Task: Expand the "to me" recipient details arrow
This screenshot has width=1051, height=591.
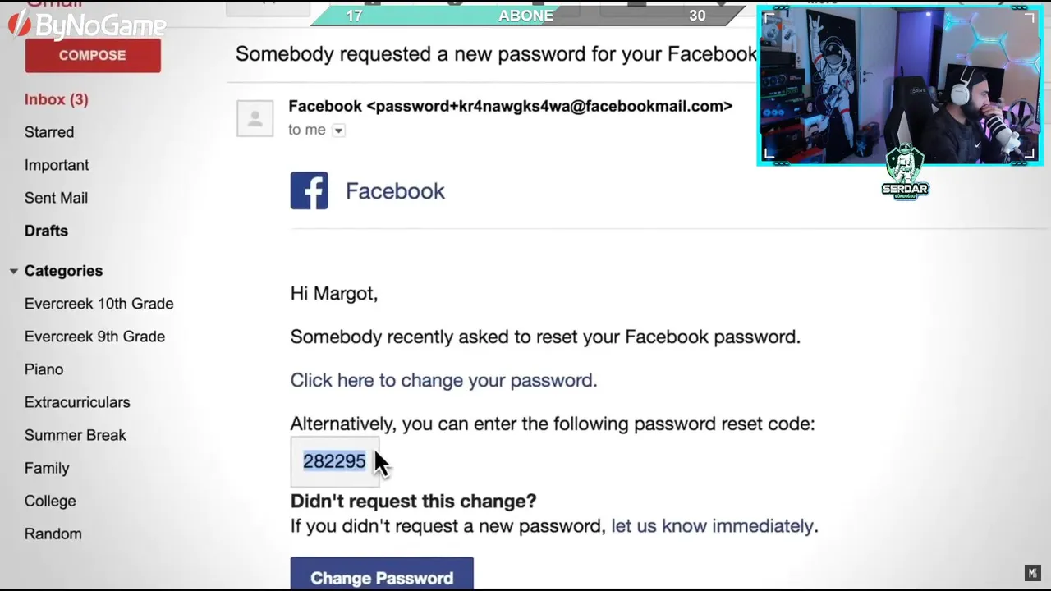Action: click(338, 131)
